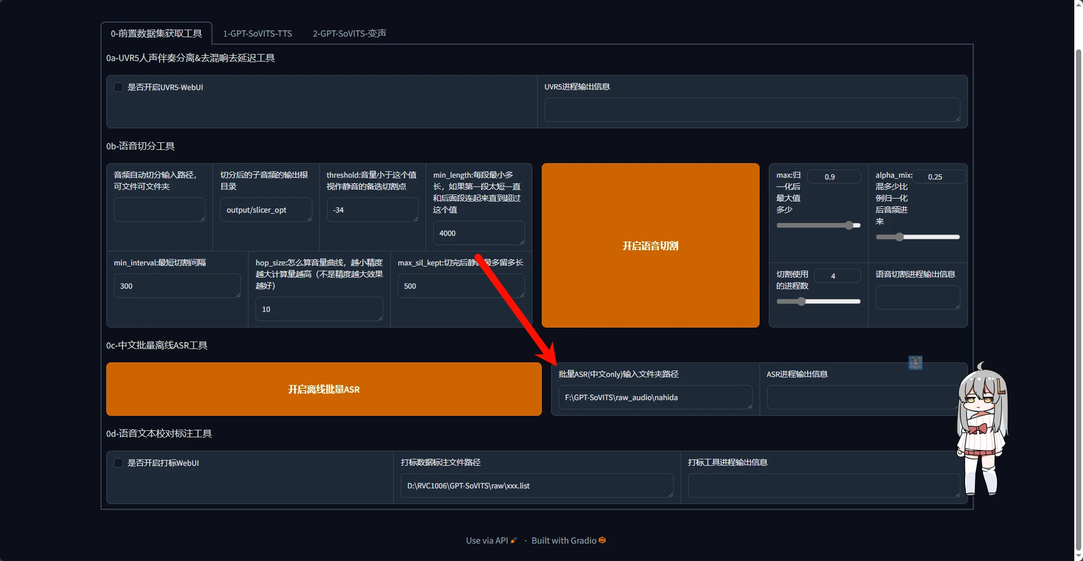Click the 切割使用的进程数 slider
Screen dimensions: 1083x561
(x=818, y=301)
